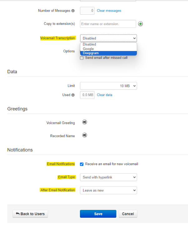
Task: Click info icon next to Number of Messages
Action: [73, 11]
